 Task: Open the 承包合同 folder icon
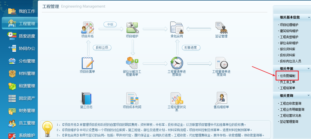177,28
